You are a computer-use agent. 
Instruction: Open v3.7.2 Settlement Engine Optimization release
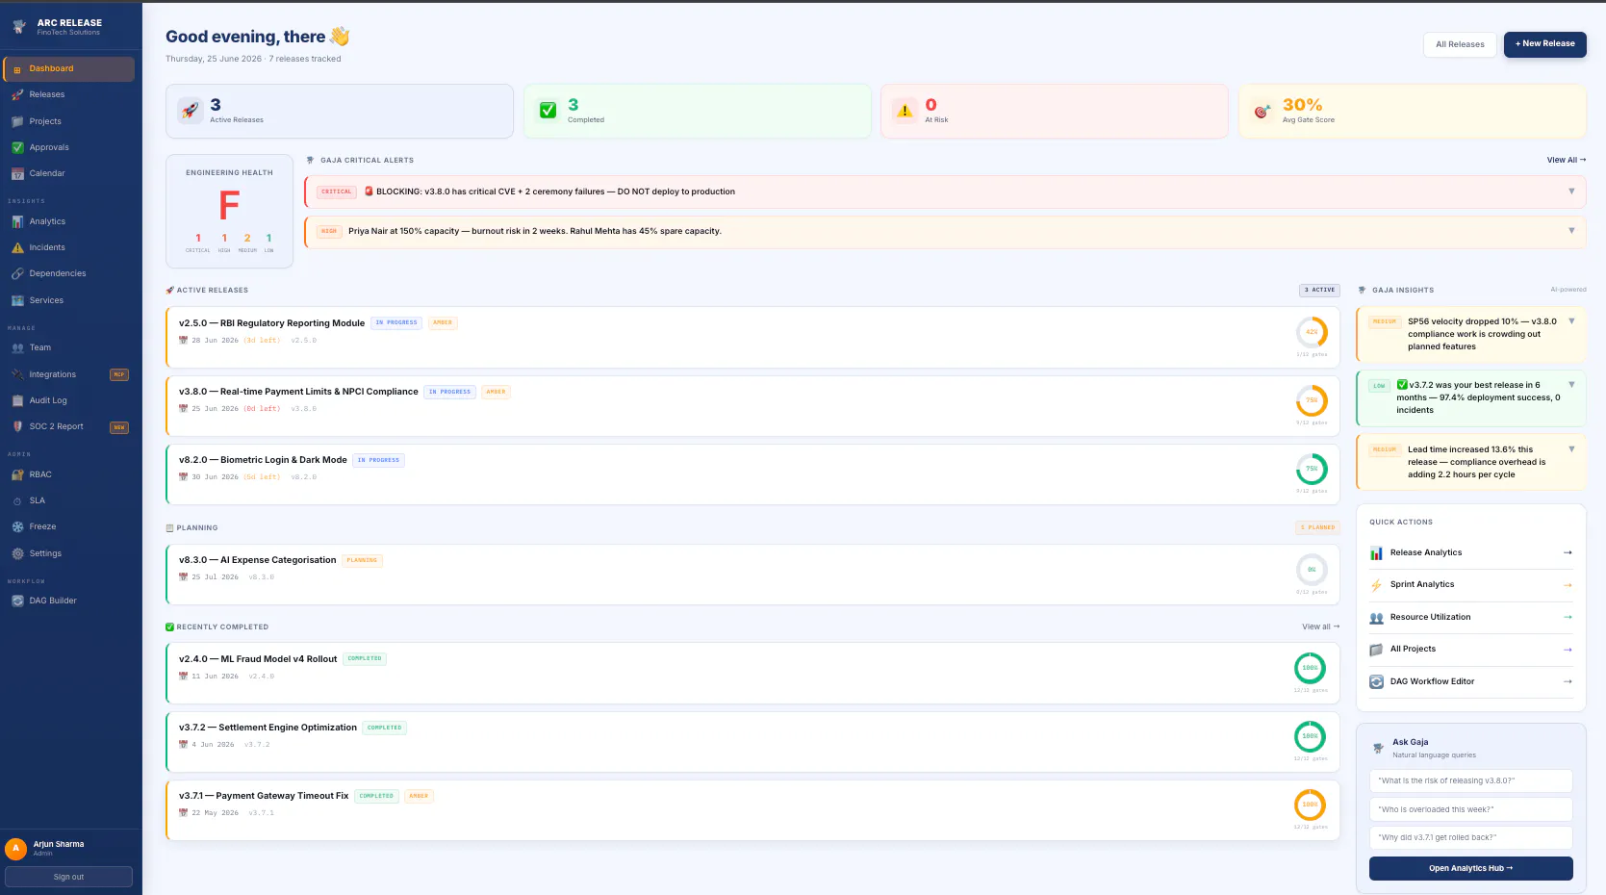pos(752,742)
